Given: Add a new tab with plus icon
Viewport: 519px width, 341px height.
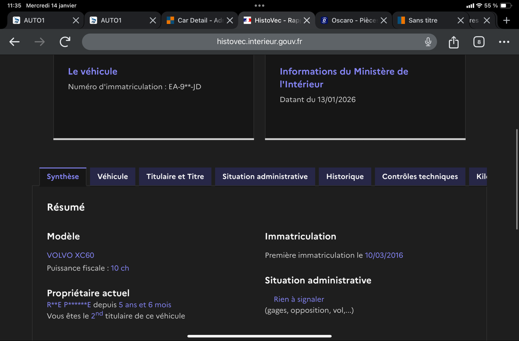Looking at the screenshot, I should click(x=506, y=20).
